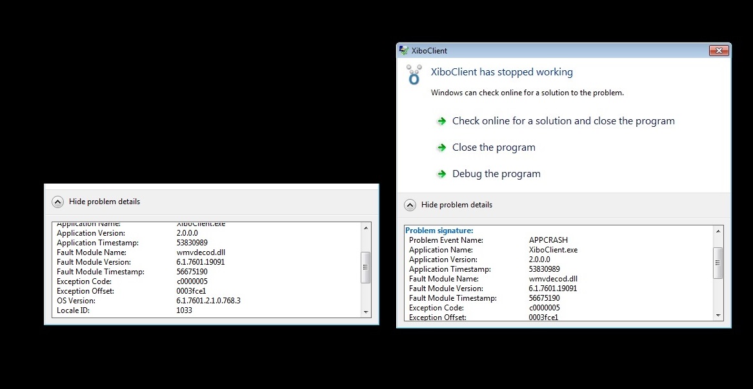The height and width of the screenshot is (389, 753).
Task: Click Windows can check online message text
Action: click(x=527, y=93)
